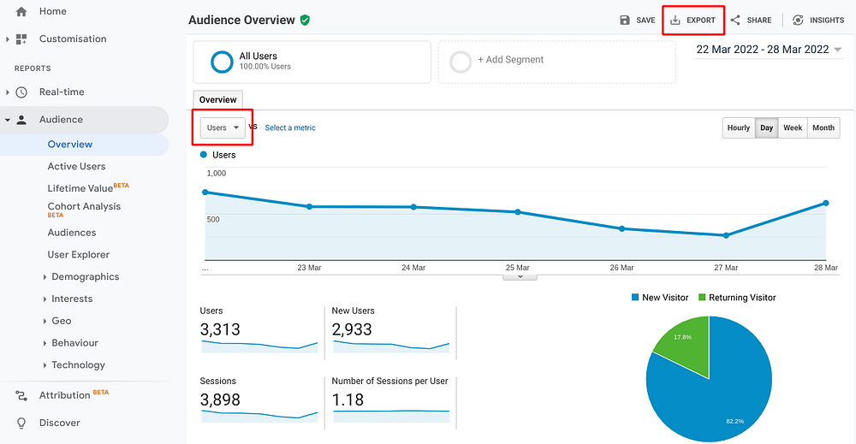Image resolution: width=856 pixels, height=444 pixels.
Task: Click the Save report icon
Action: coord(625,21)
